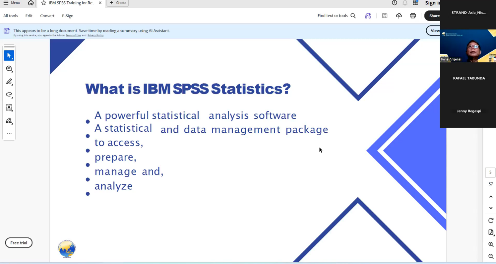The image size is (496, 264).
Task: Open the notifications bell icon
Action: [405, 3]
